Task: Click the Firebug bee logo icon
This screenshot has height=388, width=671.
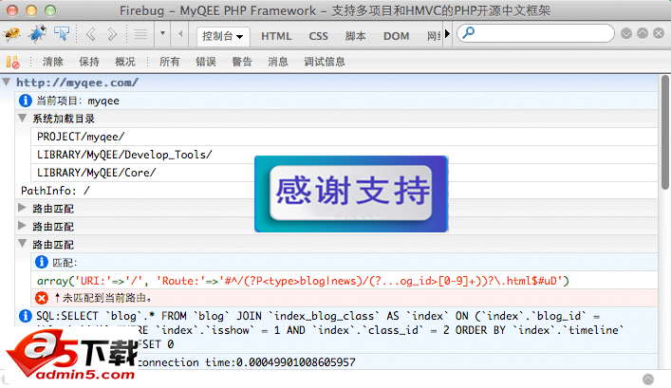Action: tap(12, 34)
